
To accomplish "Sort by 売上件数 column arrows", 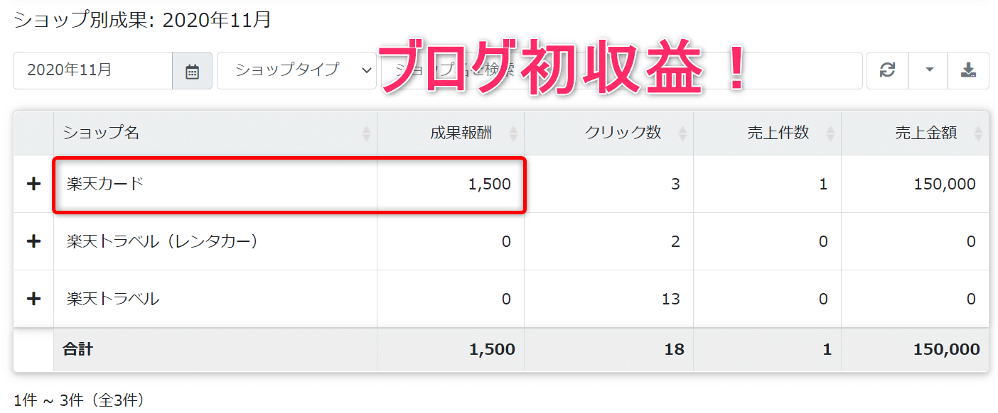I will [830, 133].
